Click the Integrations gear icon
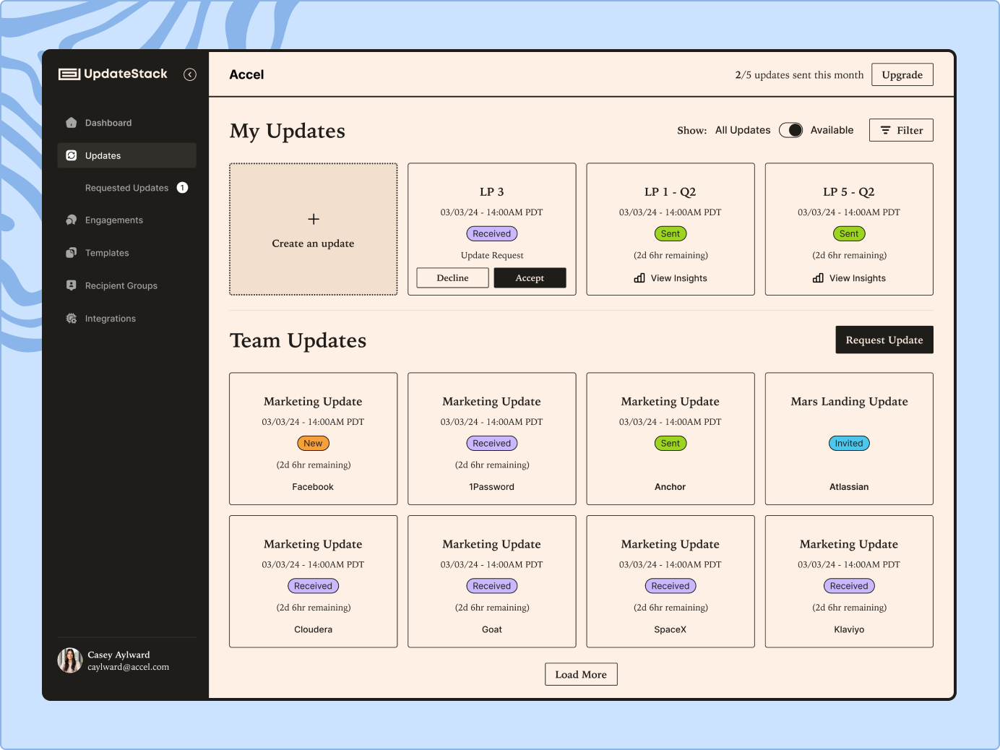 (71, 319)
